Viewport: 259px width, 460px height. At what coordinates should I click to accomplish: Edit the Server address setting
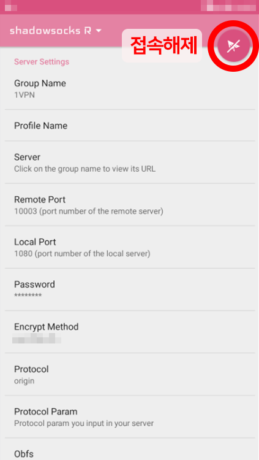tap(130, 163)
